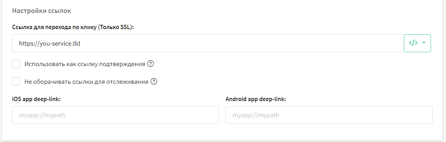Click the «Android app deep-link:» label
This screenshot has height=142, width=446.
pos(256,99)
